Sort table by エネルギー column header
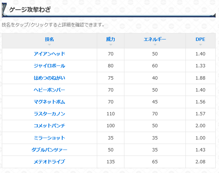 155,39
